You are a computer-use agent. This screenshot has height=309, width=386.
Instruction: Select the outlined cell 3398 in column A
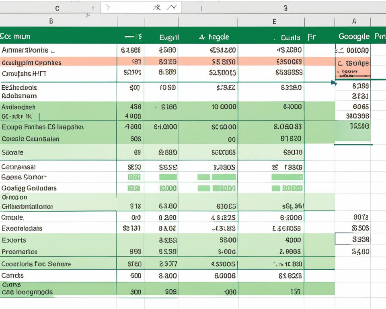[x=353, y=239]
